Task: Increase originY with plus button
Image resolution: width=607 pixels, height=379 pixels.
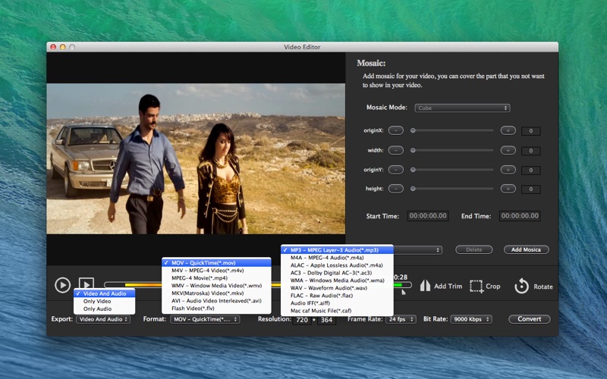Action: point(508,169)
